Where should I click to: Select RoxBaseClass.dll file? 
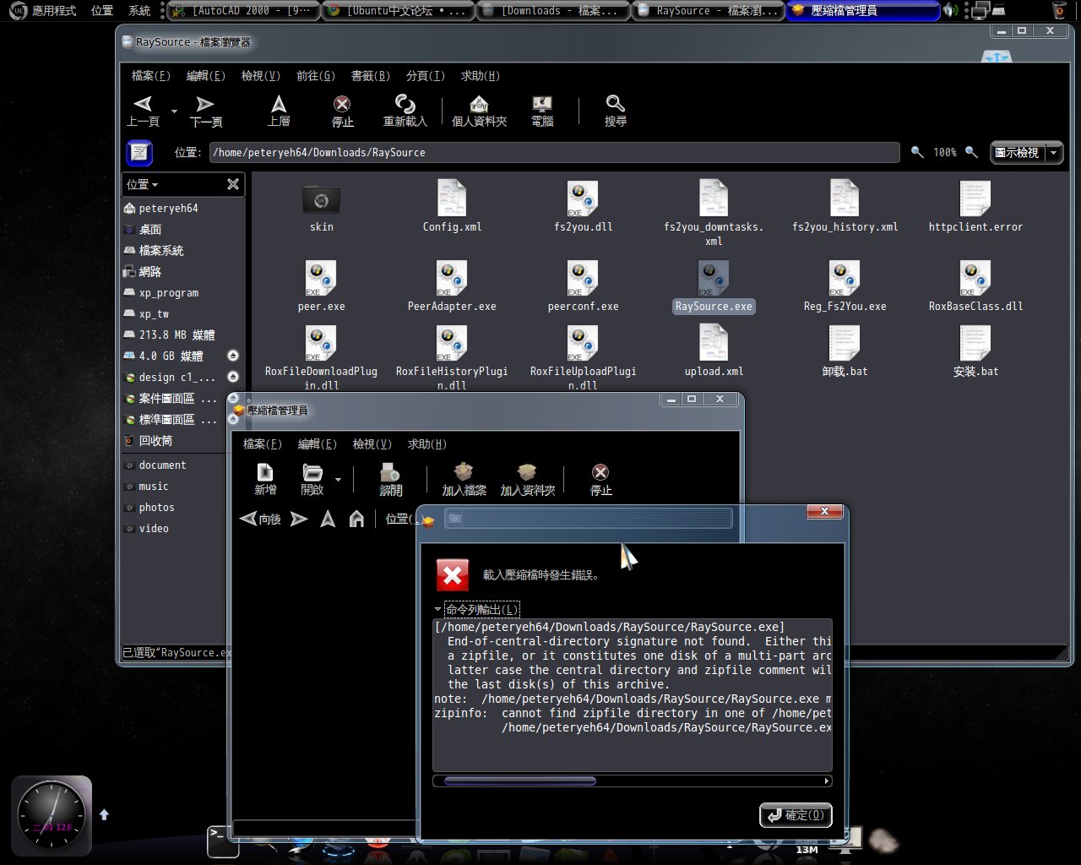pyautogui.click(x=975, y=287)
